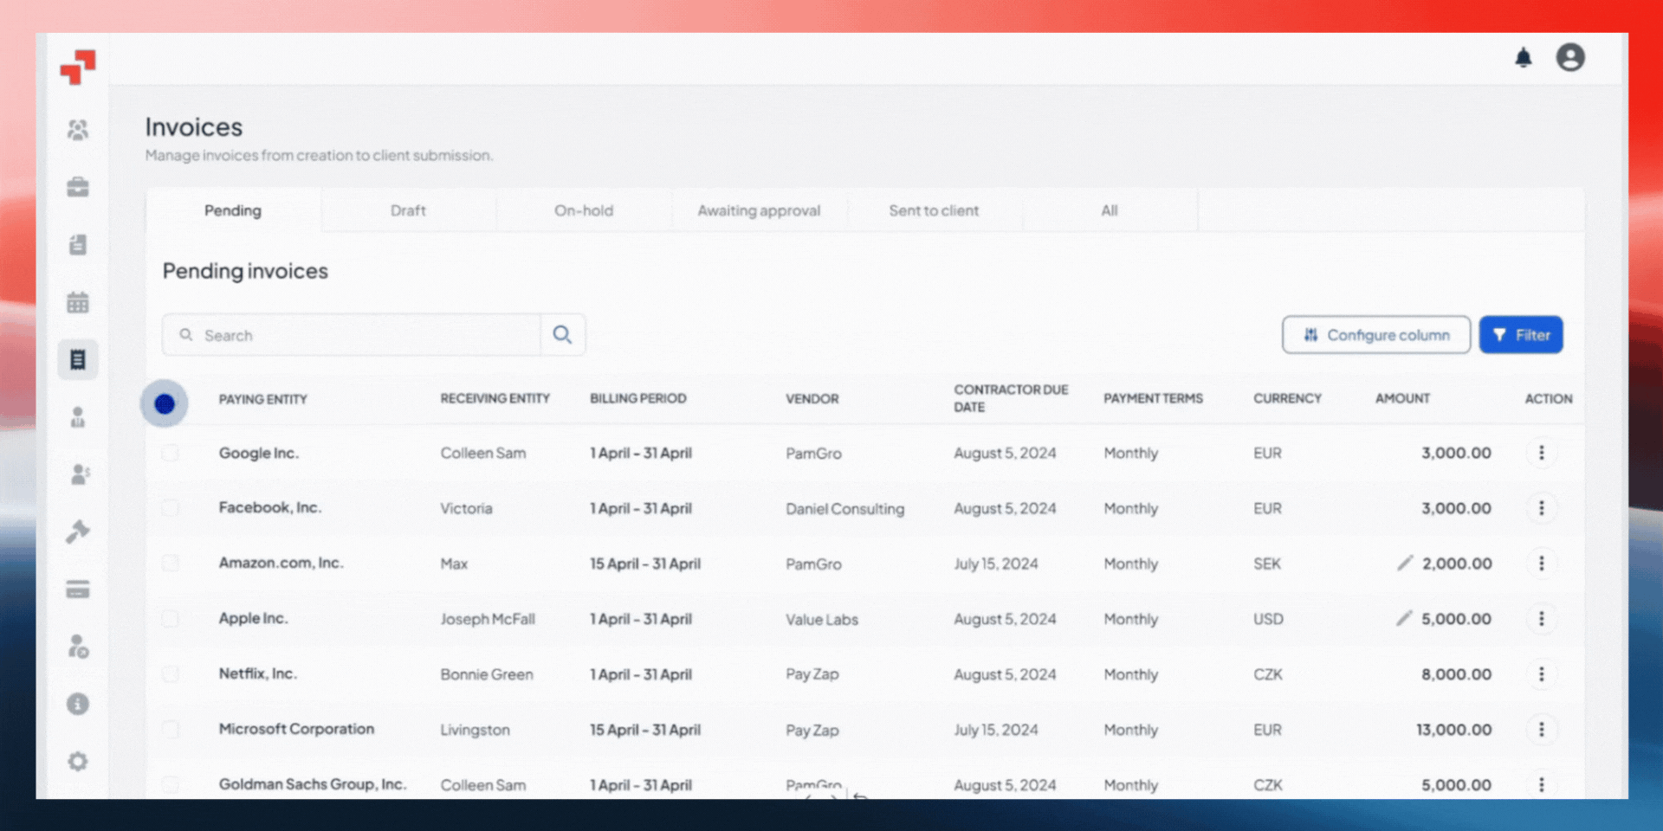
Task: Select the Calendar icon in the sidebar
Action: pyautogui.click(x=78, y=301)
